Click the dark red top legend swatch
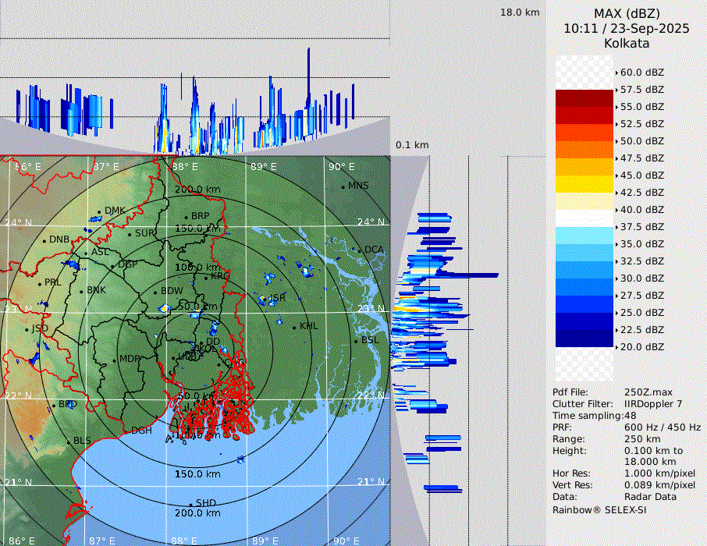The width and height of the screenshot is (707, 546). pyautogui.click(x=584, y=98)
